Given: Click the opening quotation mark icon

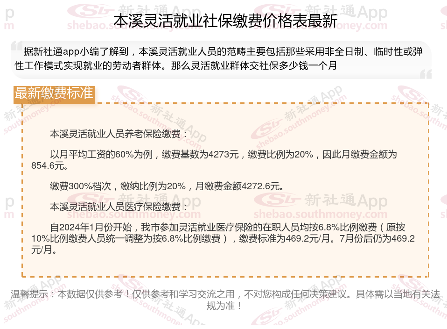Looking at the screenshot, I should tap(17, 47).
